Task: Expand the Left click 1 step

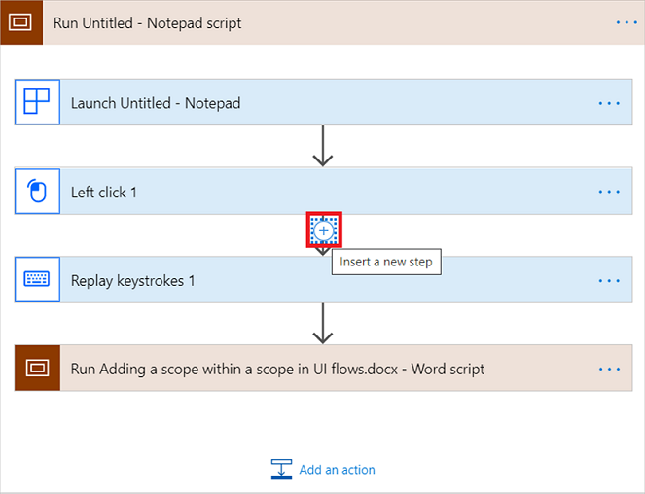Action: pos(323,191)
